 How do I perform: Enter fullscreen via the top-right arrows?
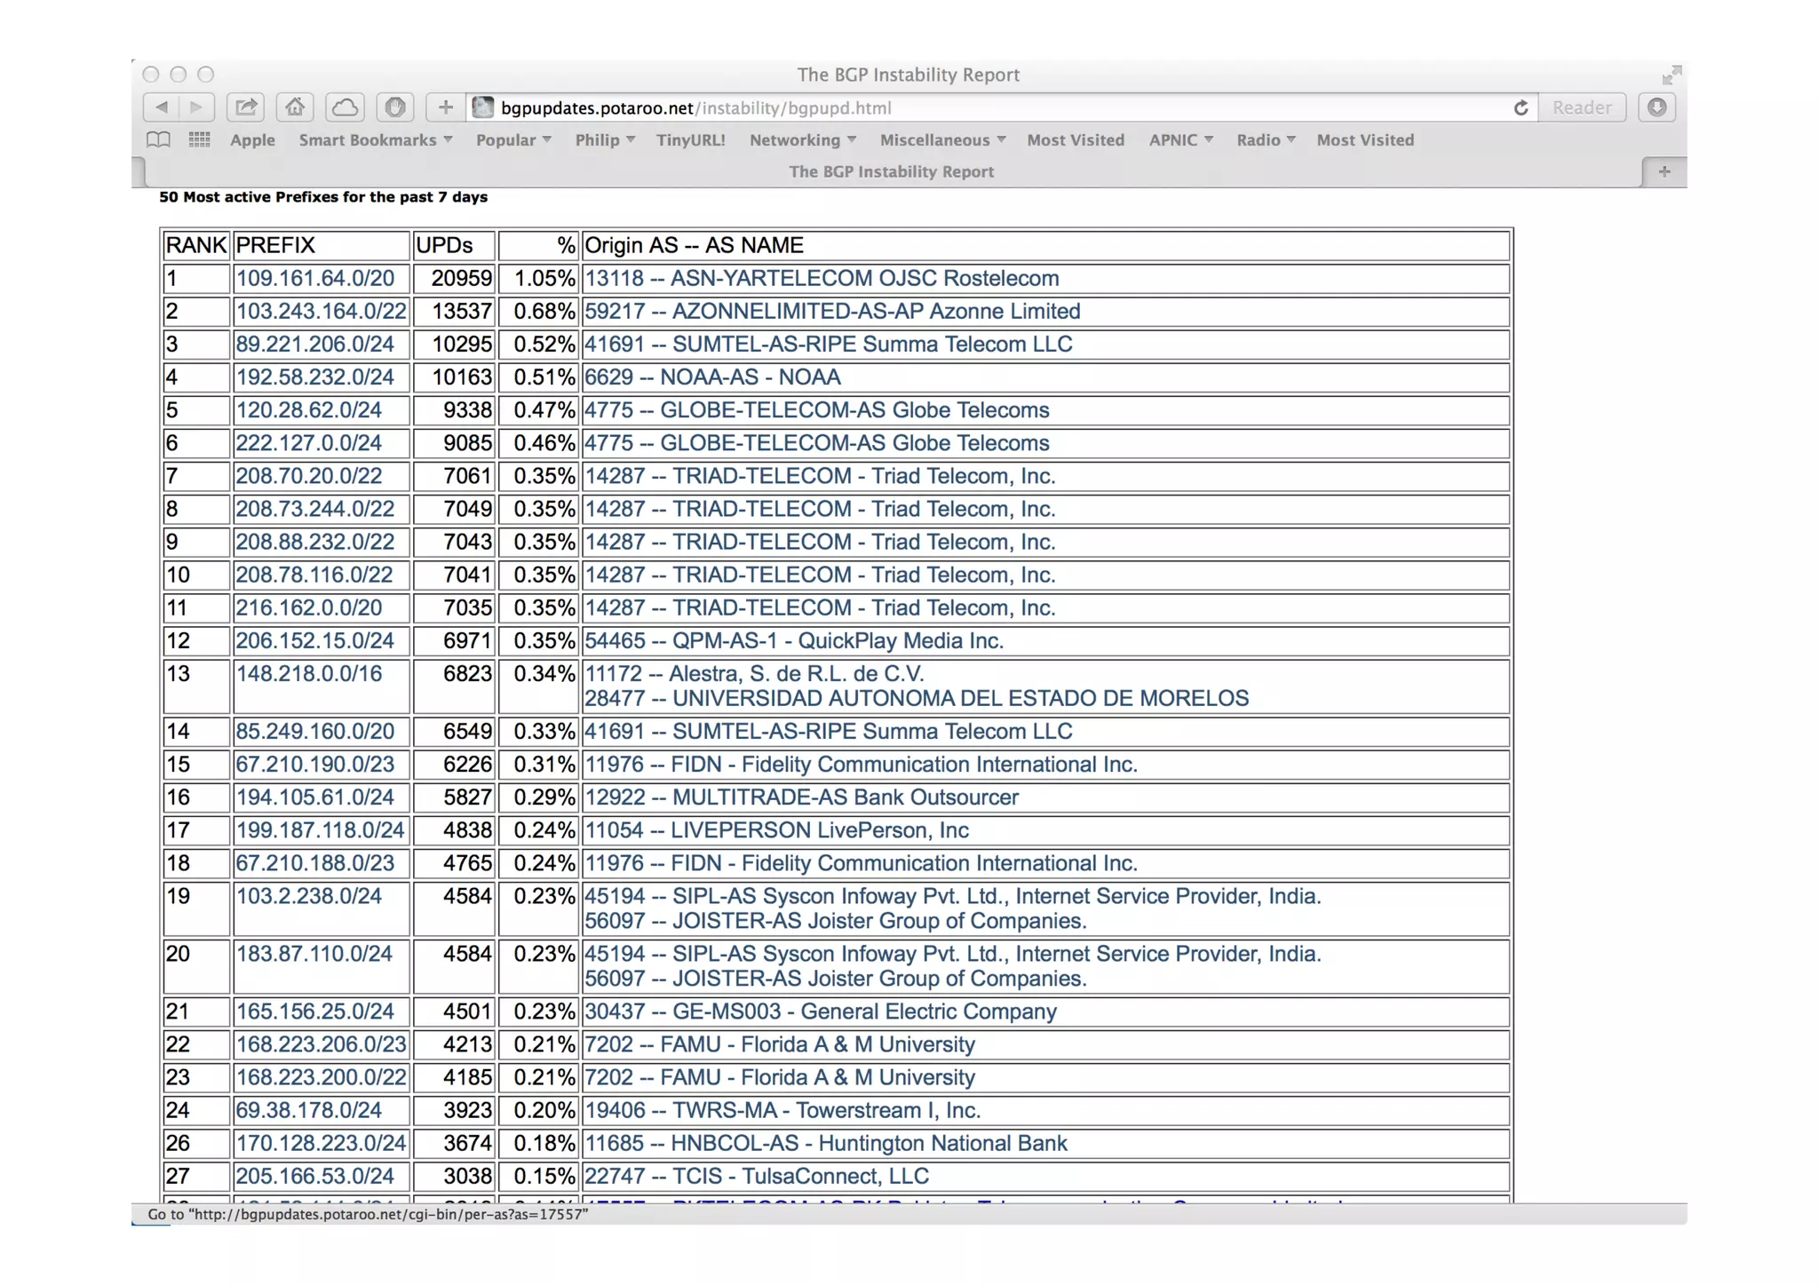1672,75
